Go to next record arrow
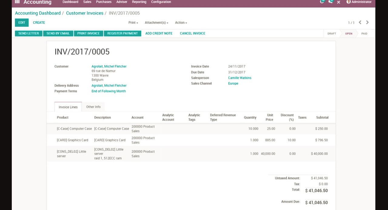 (x=367, y=22)
